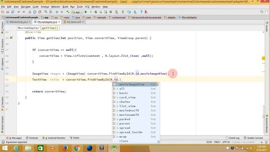Click the Make Project hammer icon
Viewport: 270px width, 152px height.
(68, 12)
